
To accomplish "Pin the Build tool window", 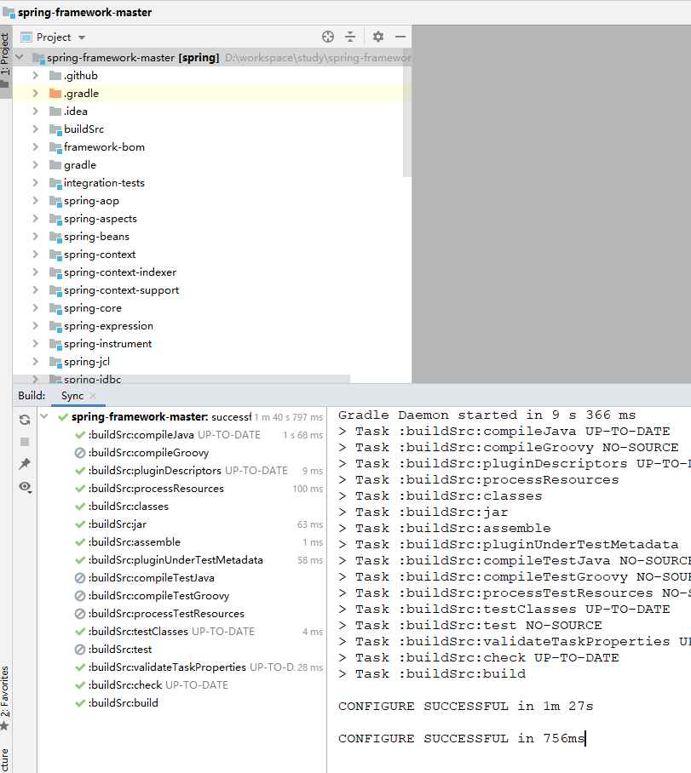I will coord(26,465).
